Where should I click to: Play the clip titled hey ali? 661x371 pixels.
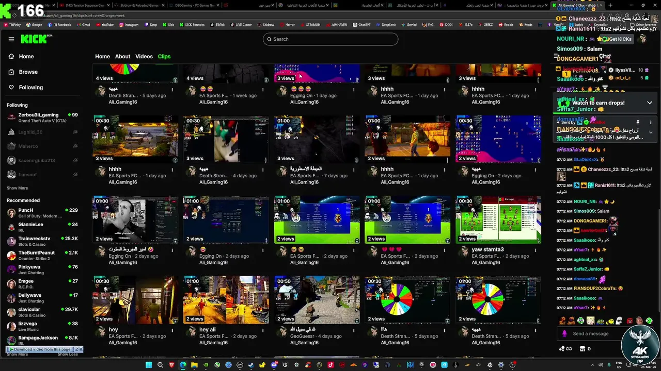[x=226, y=299]
